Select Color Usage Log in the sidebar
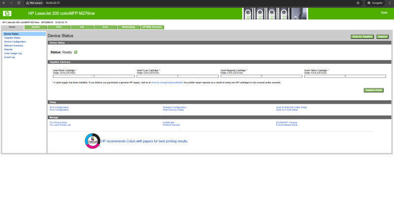 [x=13, y=54]
